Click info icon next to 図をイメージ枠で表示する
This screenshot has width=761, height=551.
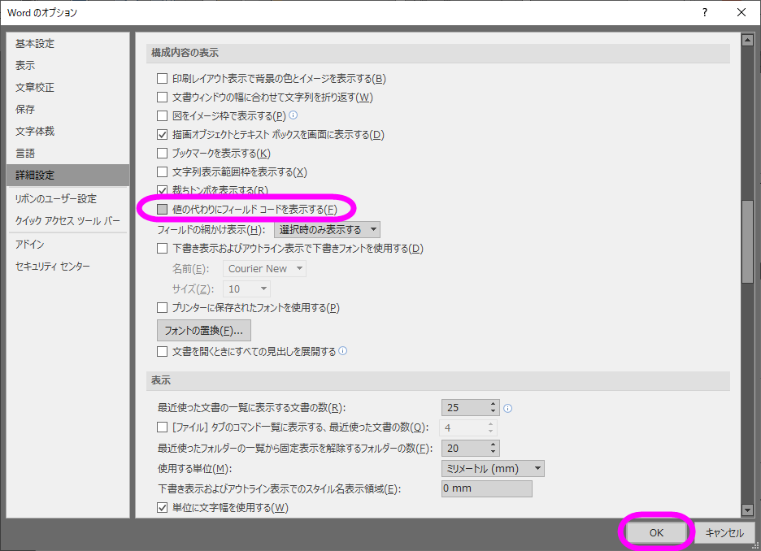[x=294, y=115]
